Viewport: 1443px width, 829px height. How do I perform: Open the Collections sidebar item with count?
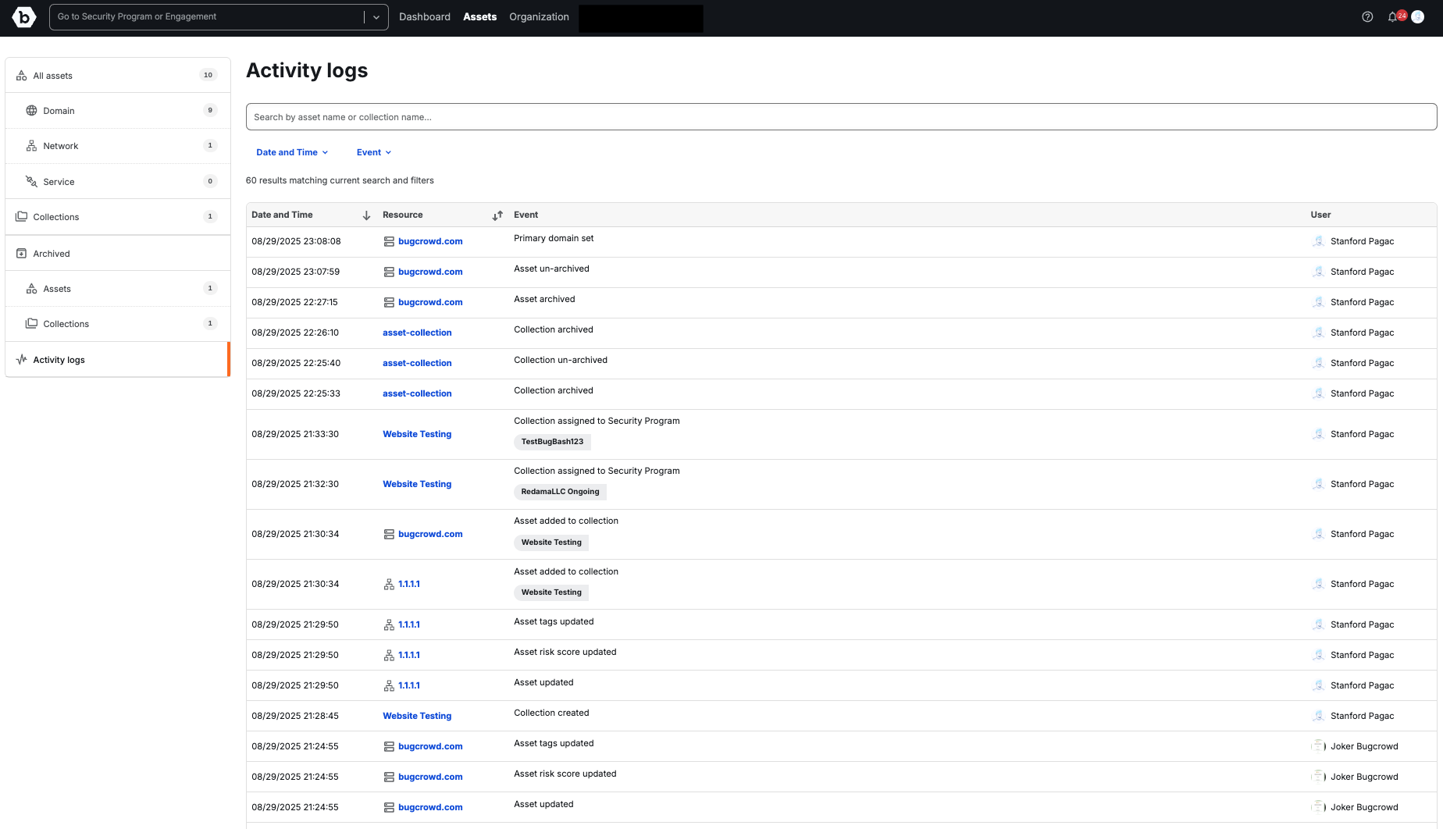pyautogui.click(x=118, y=217)
